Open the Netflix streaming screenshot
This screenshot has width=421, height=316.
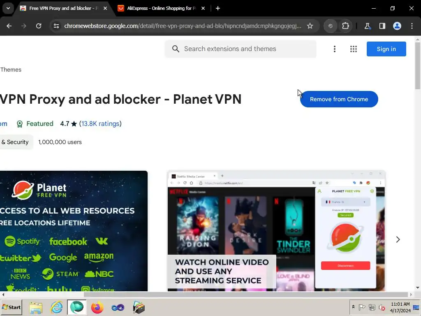point(276,231)
